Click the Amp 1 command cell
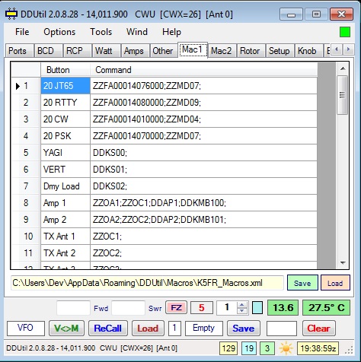 click(x=204, y=203)
